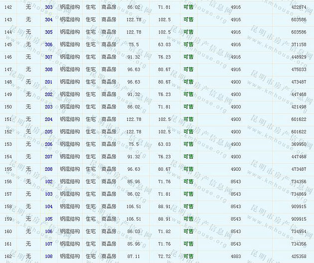Screen dimensions: 314x263
Task: Click room 308 link
Action: pos(48,70)
